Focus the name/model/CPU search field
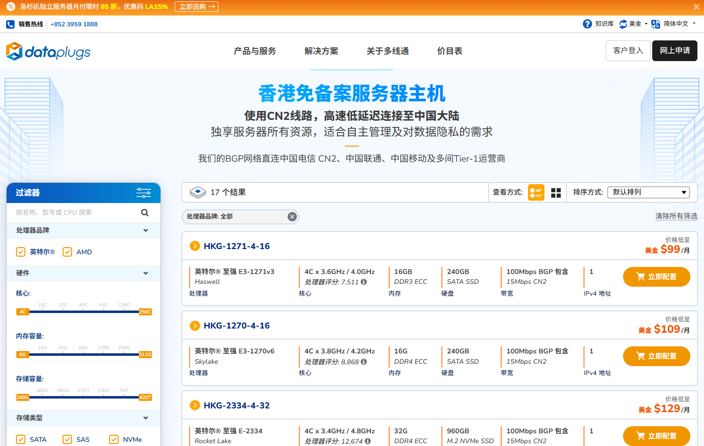The image size is (704, 446). pos(75,212)
